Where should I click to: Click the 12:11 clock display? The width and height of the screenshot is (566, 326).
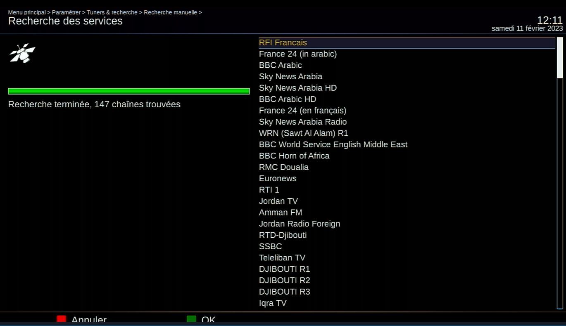coord(550,20)
